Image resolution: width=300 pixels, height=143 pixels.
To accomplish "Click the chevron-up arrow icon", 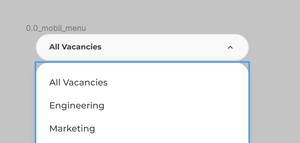I will [x=230, y=47].
